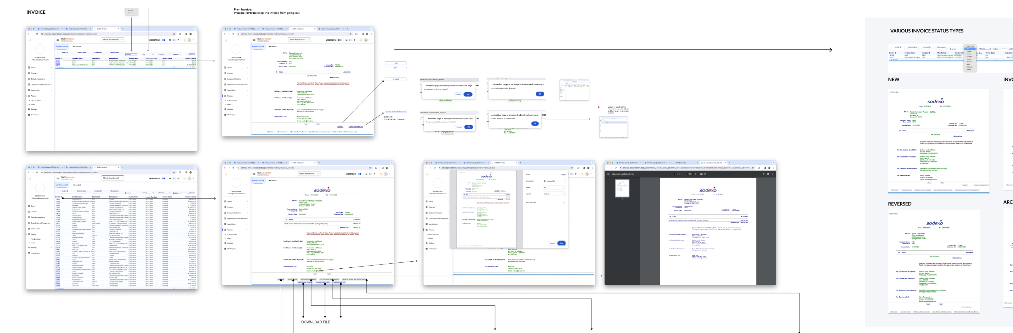Click zoom in plus icon in PDF viewer
Image resolution: width=1013 pixels, height=333 pixels.
695,174
